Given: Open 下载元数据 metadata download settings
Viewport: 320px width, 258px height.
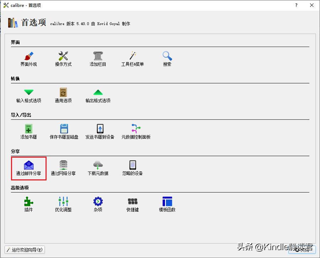Looking at the screenshot, I should [x=97, y=167].
